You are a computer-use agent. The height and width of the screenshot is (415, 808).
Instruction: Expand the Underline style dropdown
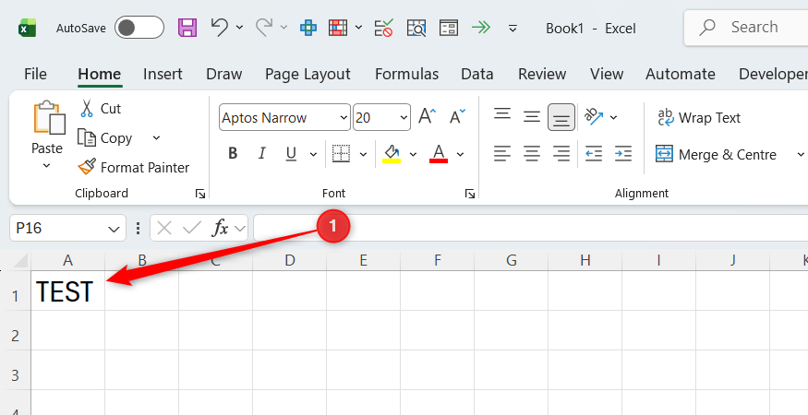pyautogui.click(x=313, y=154)
